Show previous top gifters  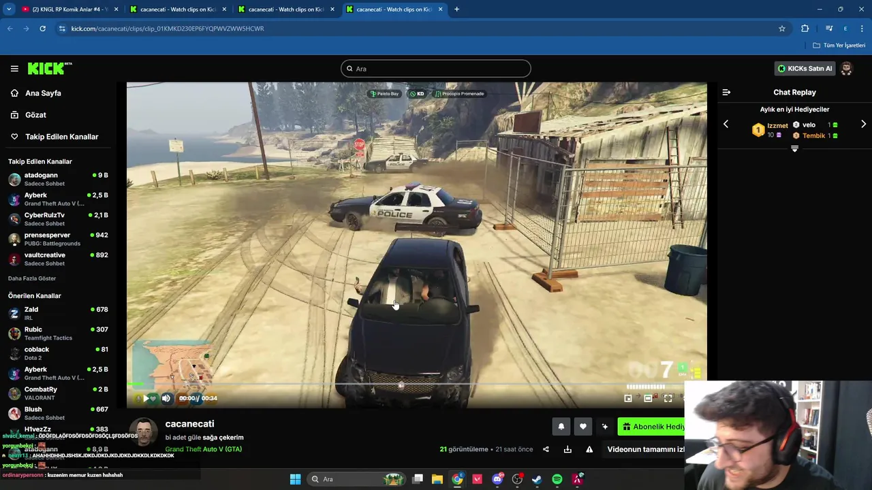[x=726, y=124]
